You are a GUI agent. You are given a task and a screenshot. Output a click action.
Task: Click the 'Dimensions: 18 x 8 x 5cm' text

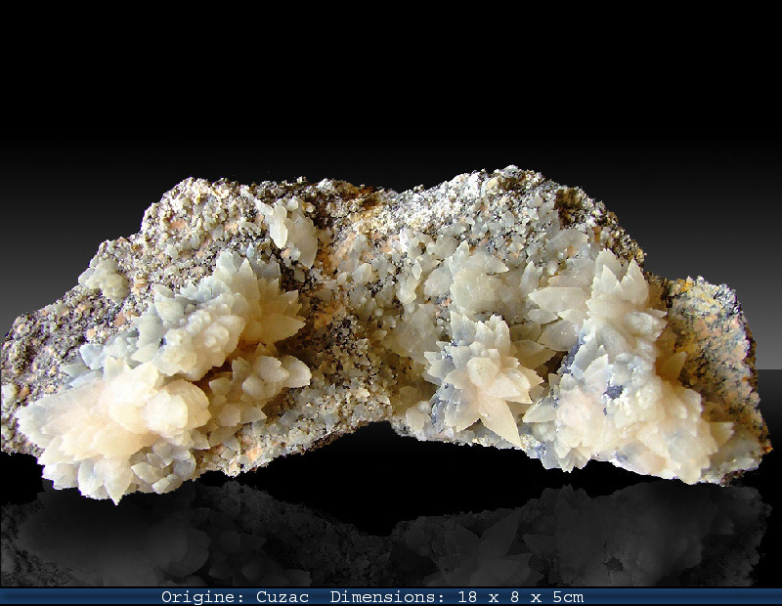click(x=456, y=596)
